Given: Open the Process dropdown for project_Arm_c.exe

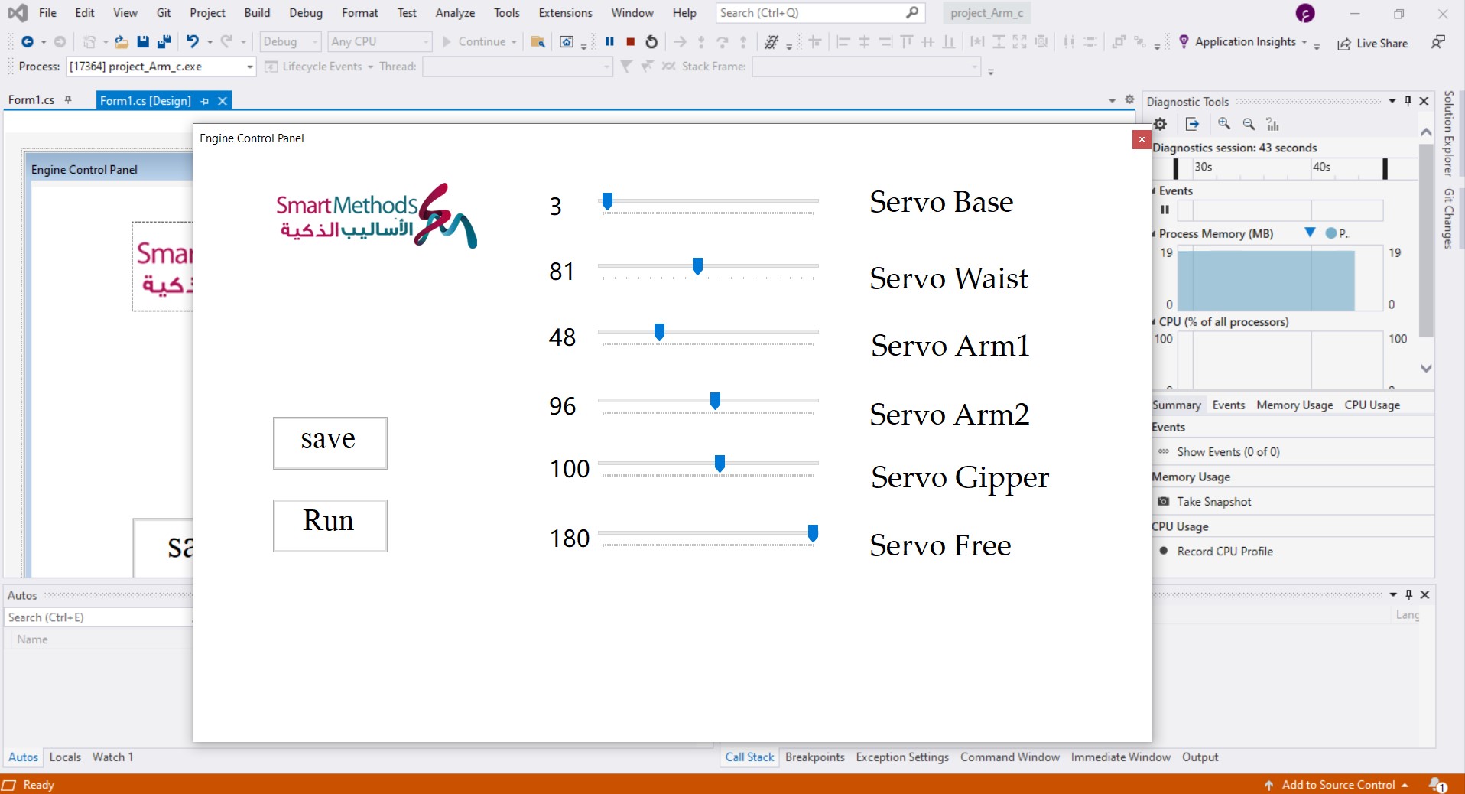Looking at the screenshot, I should [249, 67].
